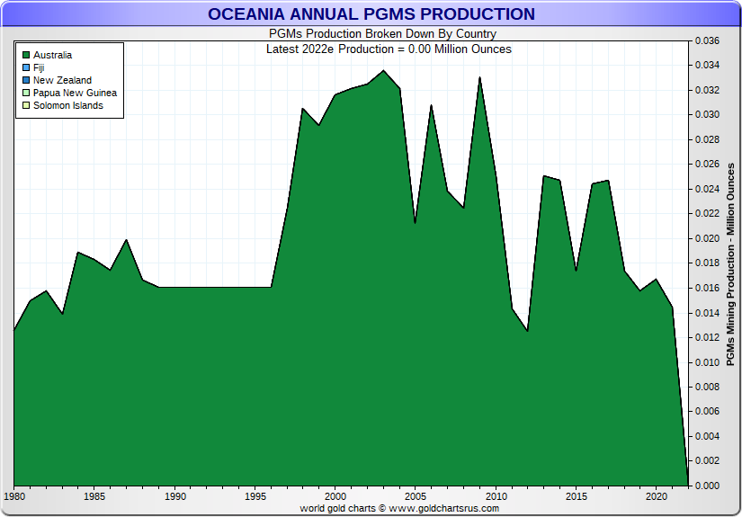The height and width of the screenshot is (517, 742).
Task: Click the chart title 'OCEANIA ANNUAL PGMS PRODUCTION'
Action: coord(371,14)
